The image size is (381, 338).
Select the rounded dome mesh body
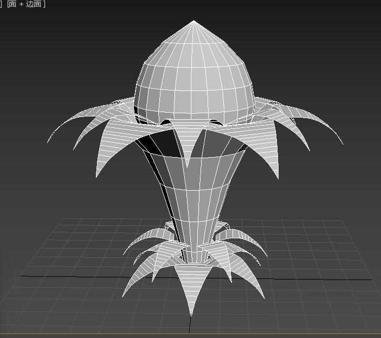click(x=193, y=81)
